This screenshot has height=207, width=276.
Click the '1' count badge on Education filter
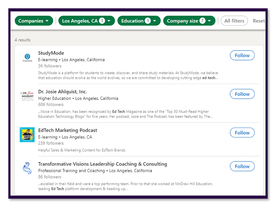tap(148, 21)
